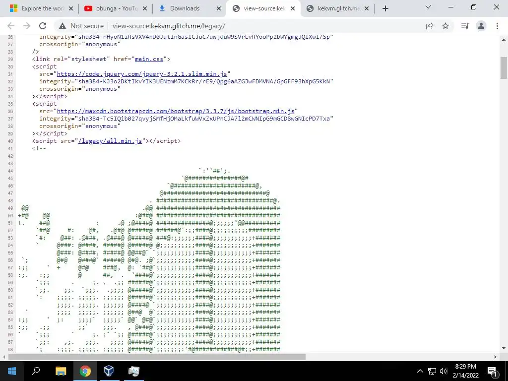Open the notification center icon

click(492, 371)
